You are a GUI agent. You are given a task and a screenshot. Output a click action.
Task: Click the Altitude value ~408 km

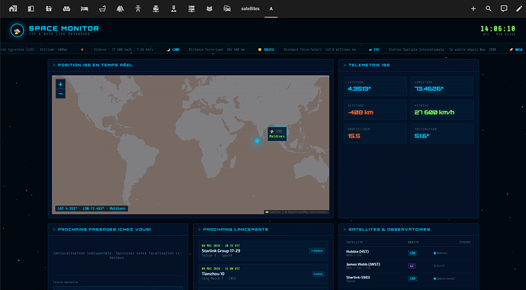click(x=361, y=112)
